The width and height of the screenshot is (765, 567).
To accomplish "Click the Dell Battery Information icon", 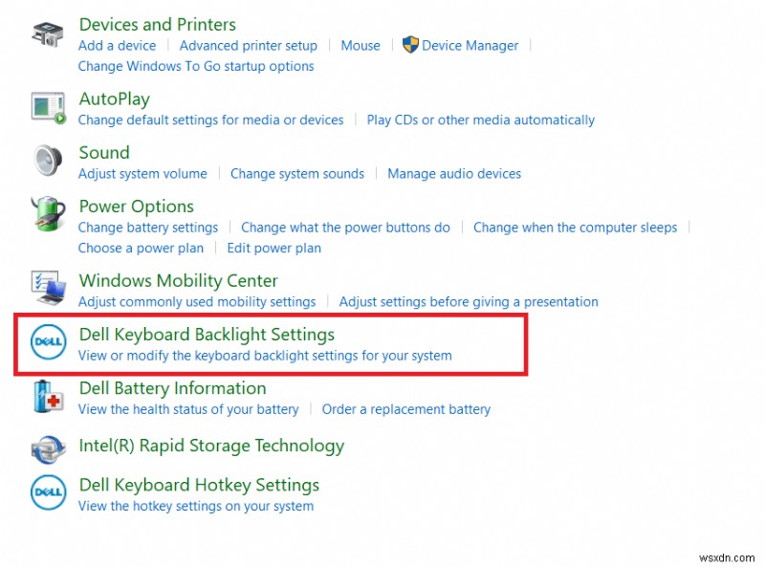I will [47, 398].
